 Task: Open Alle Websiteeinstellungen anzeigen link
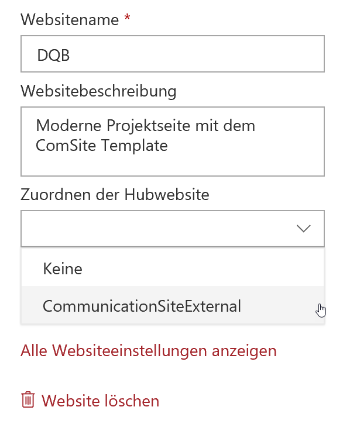coord(148,351)
